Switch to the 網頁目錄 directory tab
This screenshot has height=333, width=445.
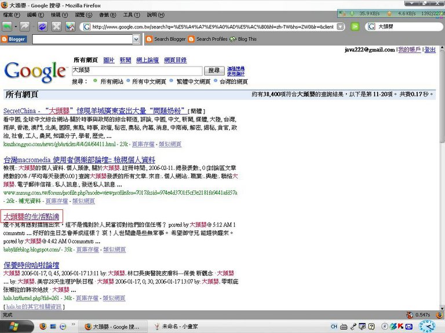tap(176, 60)
